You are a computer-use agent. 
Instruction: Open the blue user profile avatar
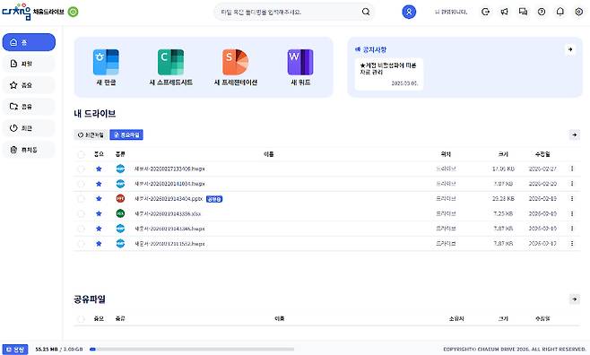click(409, 12)
